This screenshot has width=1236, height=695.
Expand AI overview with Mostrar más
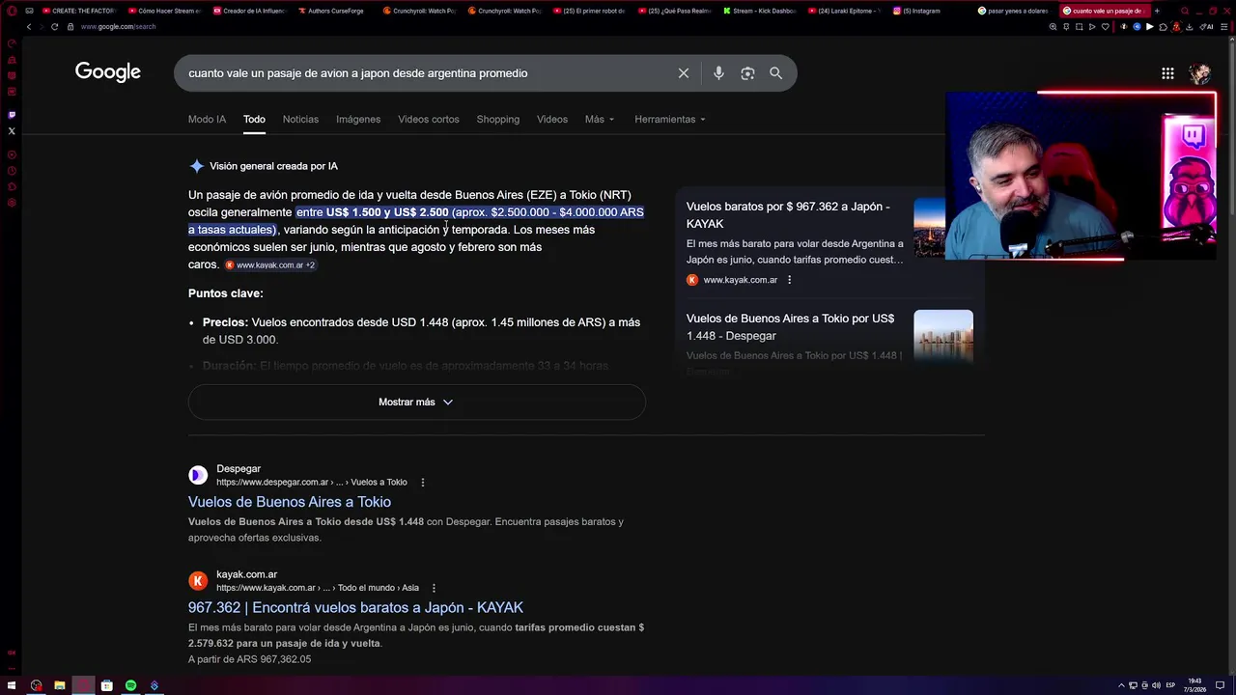[416, 402]
